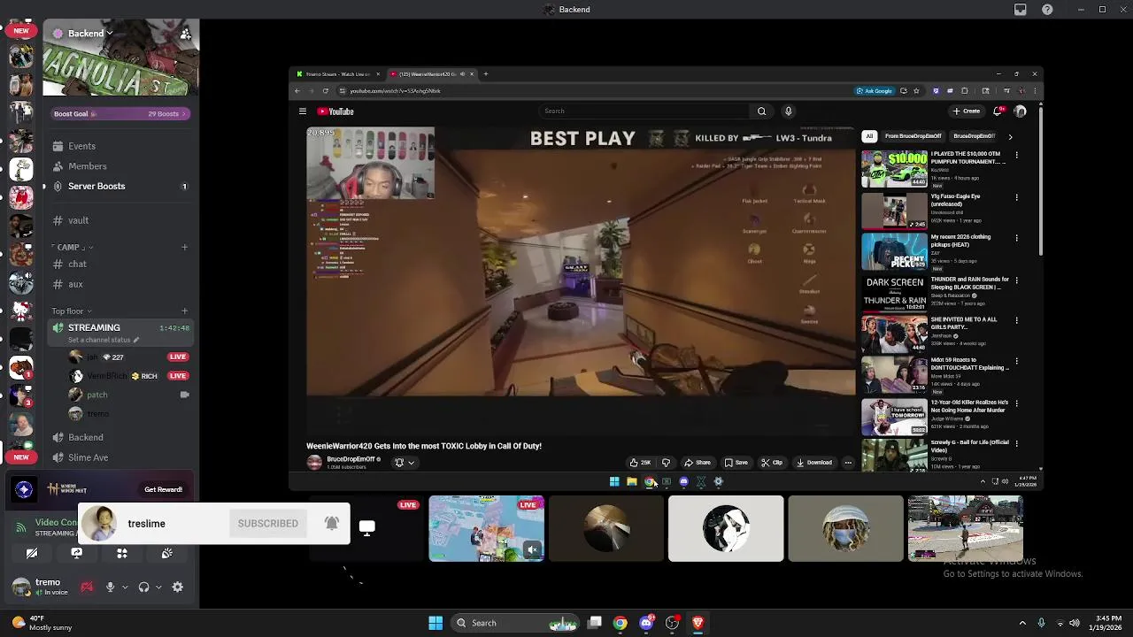Select the From BruceDropEmOff chip
Image resolution: width=1133 pixels, height=637 pixels.
[913, 136]
